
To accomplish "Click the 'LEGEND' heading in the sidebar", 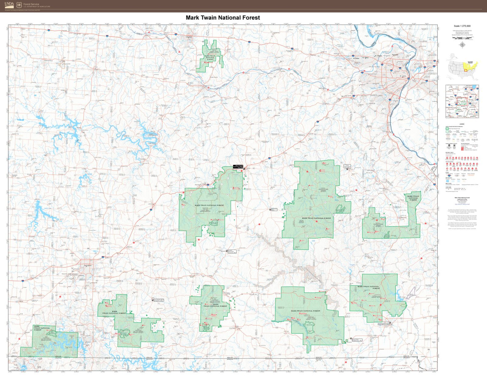I will [x=462, y=124].
